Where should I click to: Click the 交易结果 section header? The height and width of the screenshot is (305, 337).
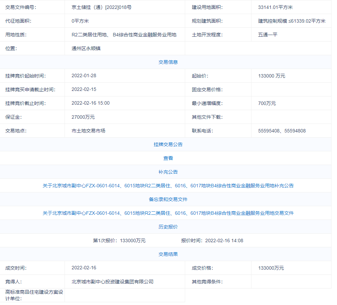pyautogui.click(x=168, y=254)
